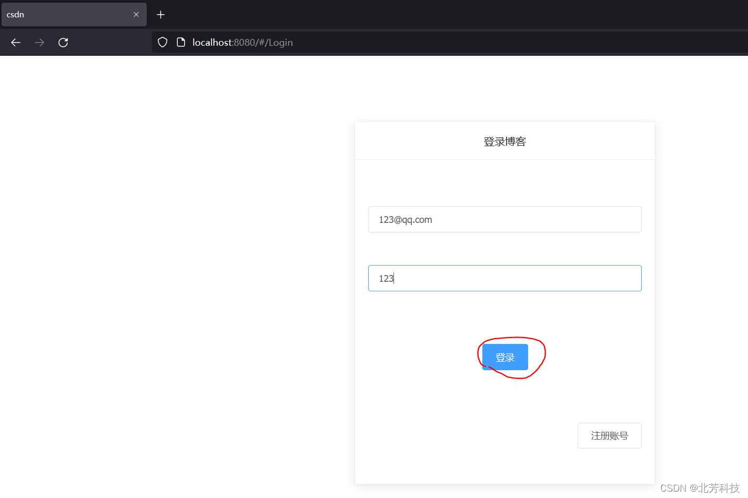Close the csdn tab
This screenshot has width=748, height=498.
[136, 15]
